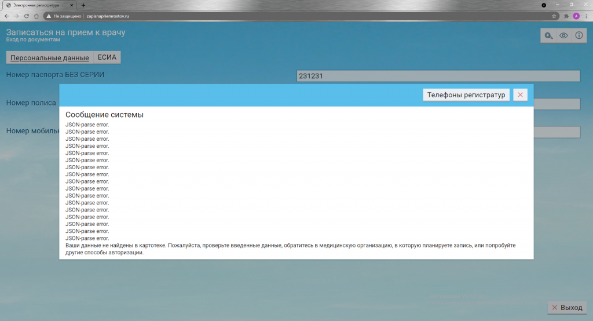This screenshot has width=593, height=321.
Task: Expand the Chrome three-dot menu
Action: click(x=586, y=16)
